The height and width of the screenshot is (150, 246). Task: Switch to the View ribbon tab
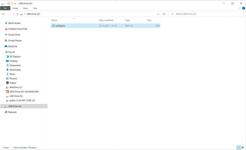(x=35, y=8)
